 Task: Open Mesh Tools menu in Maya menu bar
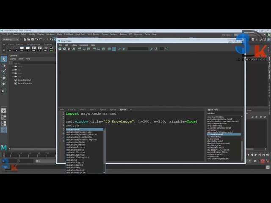(x=80, y=34)
